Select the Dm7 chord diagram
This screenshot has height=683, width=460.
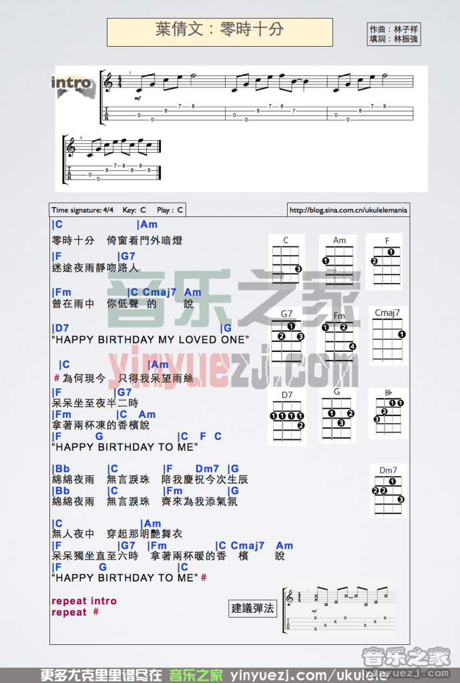[389, 491]
